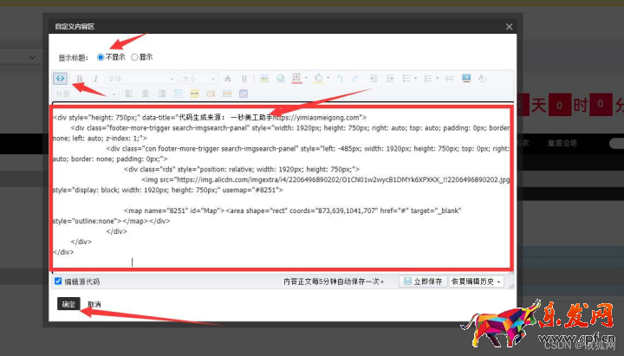Click the Bold formatting icon
This screenshot has width=624, height=356.
80,79
